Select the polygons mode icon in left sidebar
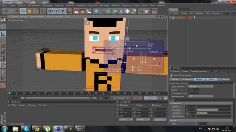The image size is (236, 132). click(x=3, y=59)
